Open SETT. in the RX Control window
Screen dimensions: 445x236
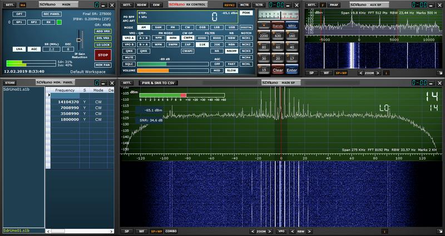tap(127, 5)
